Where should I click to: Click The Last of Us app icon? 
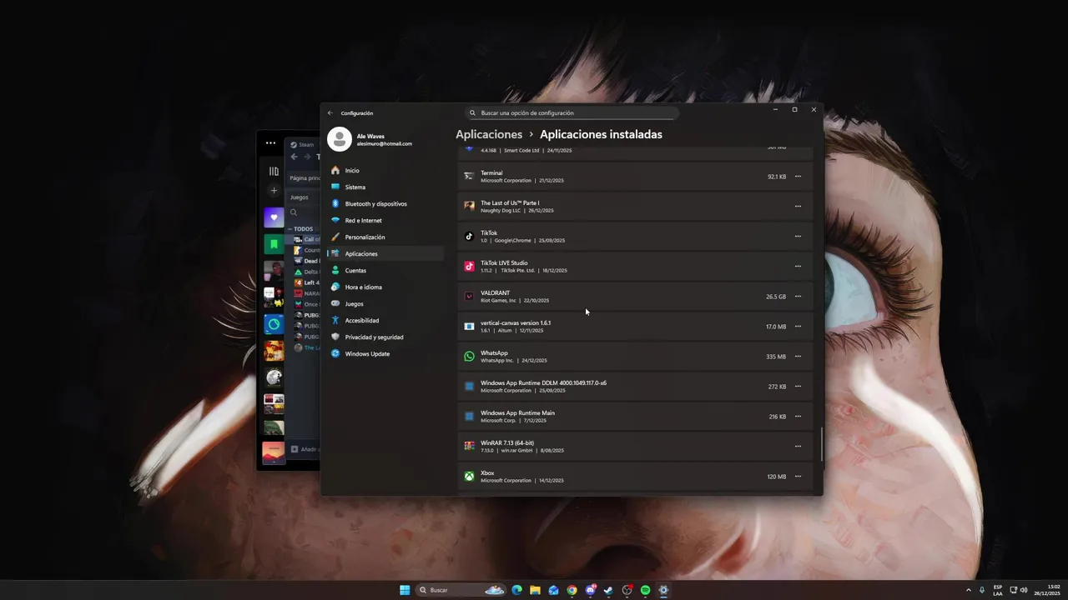point(469,207)
